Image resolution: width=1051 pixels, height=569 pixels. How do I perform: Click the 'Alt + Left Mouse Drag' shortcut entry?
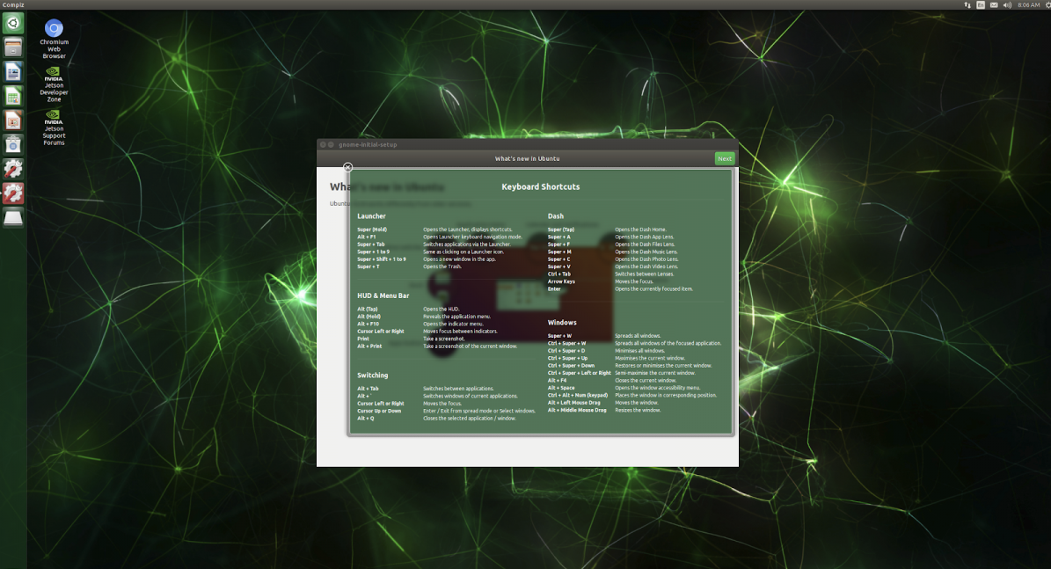573,402
